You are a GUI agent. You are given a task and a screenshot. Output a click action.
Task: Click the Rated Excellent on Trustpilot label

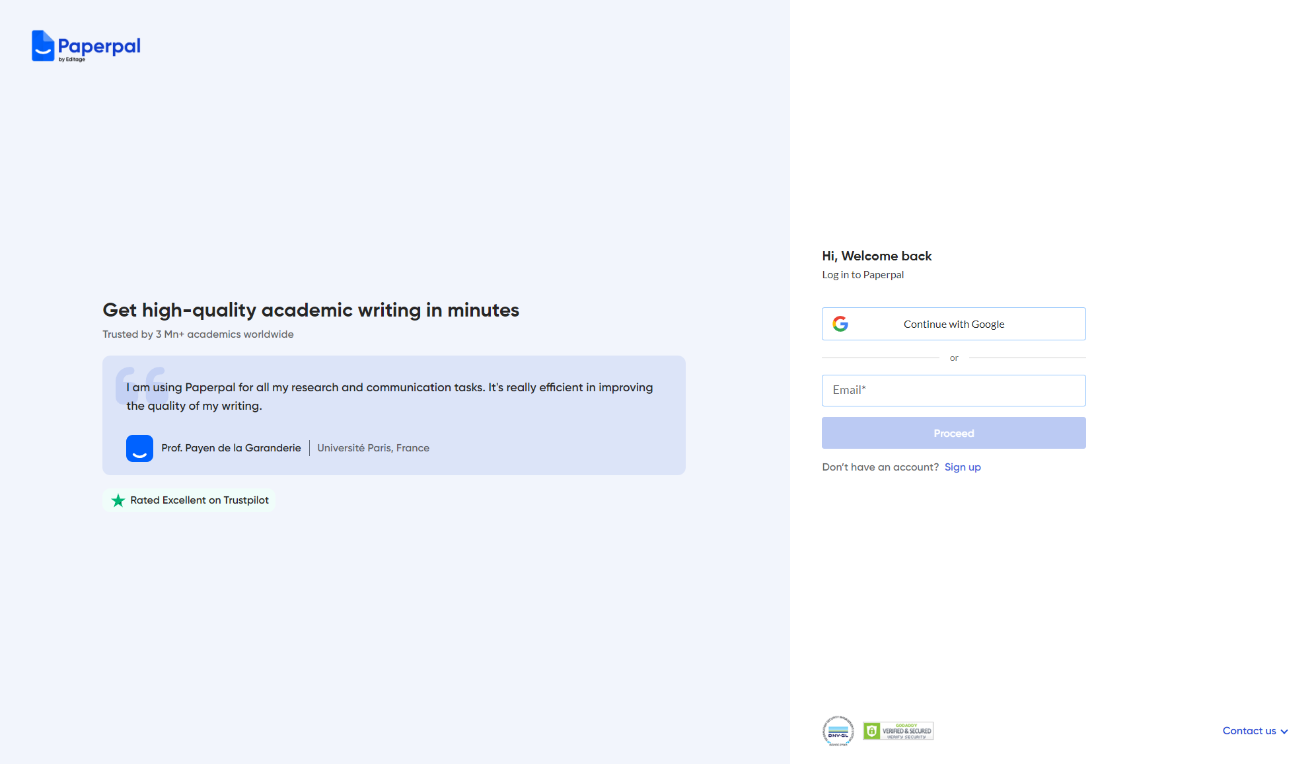(200, 500)
